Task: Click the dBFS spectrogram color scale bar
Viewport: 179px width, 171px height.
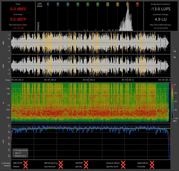Action: coord(172,102)
